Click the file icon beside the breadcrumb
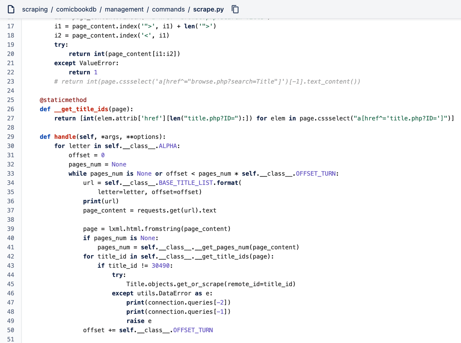Viewport: 461px width, 343px height. tap(12, 9)
